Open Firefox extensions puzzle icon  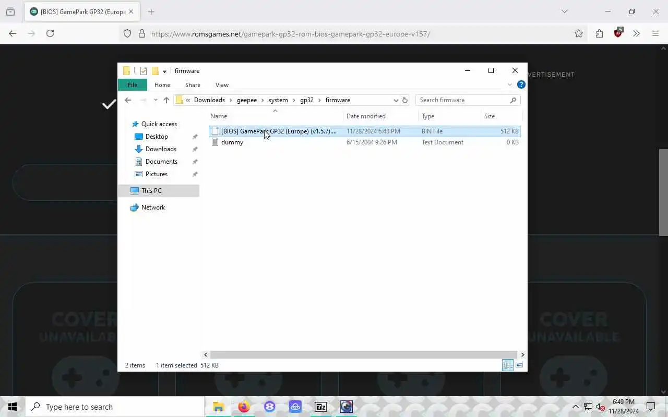599,33
